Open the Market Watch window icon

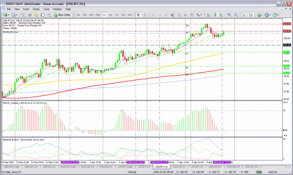[x=23, y=15]
